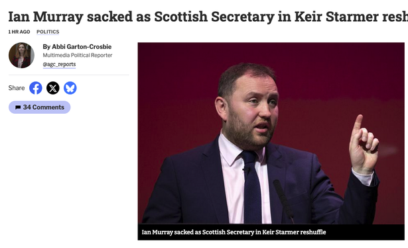
Task: Click Abbi Garton-Crosbie's round avatar photo
Action: click(21, 56)
